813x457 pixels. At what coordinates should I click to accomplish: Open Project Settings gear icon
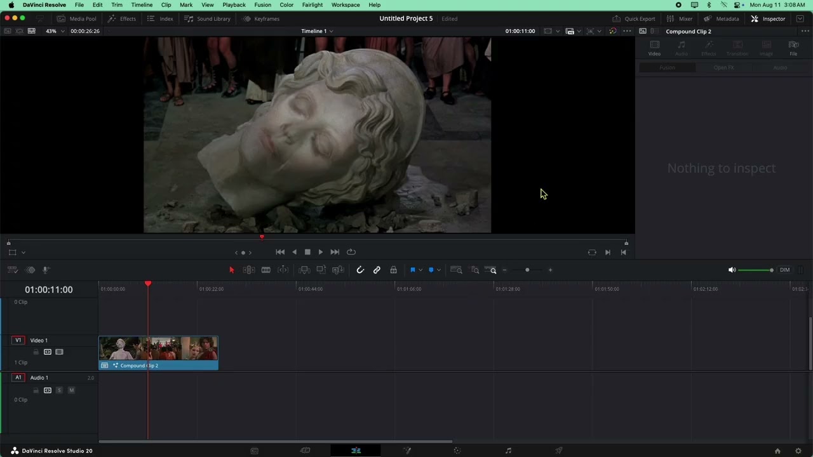[x=798, y=451]
